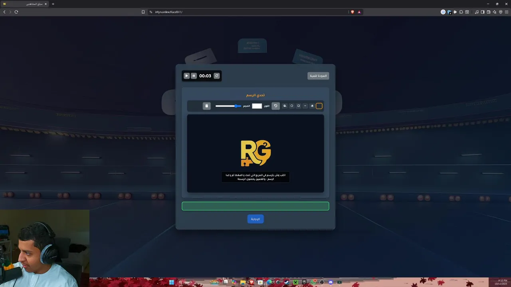Open Steam from the taskbar
Screen dimensions: 511x287
pyautogui.click(x=286, y=282)
